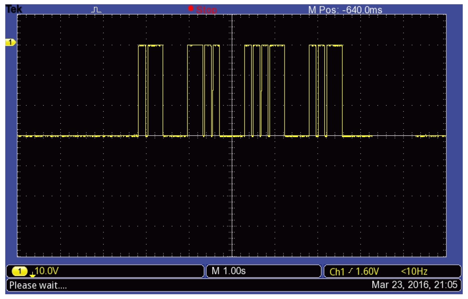Click the Tek logo
This screenshot has width=468, height=299.
click(x=14, y=9)
